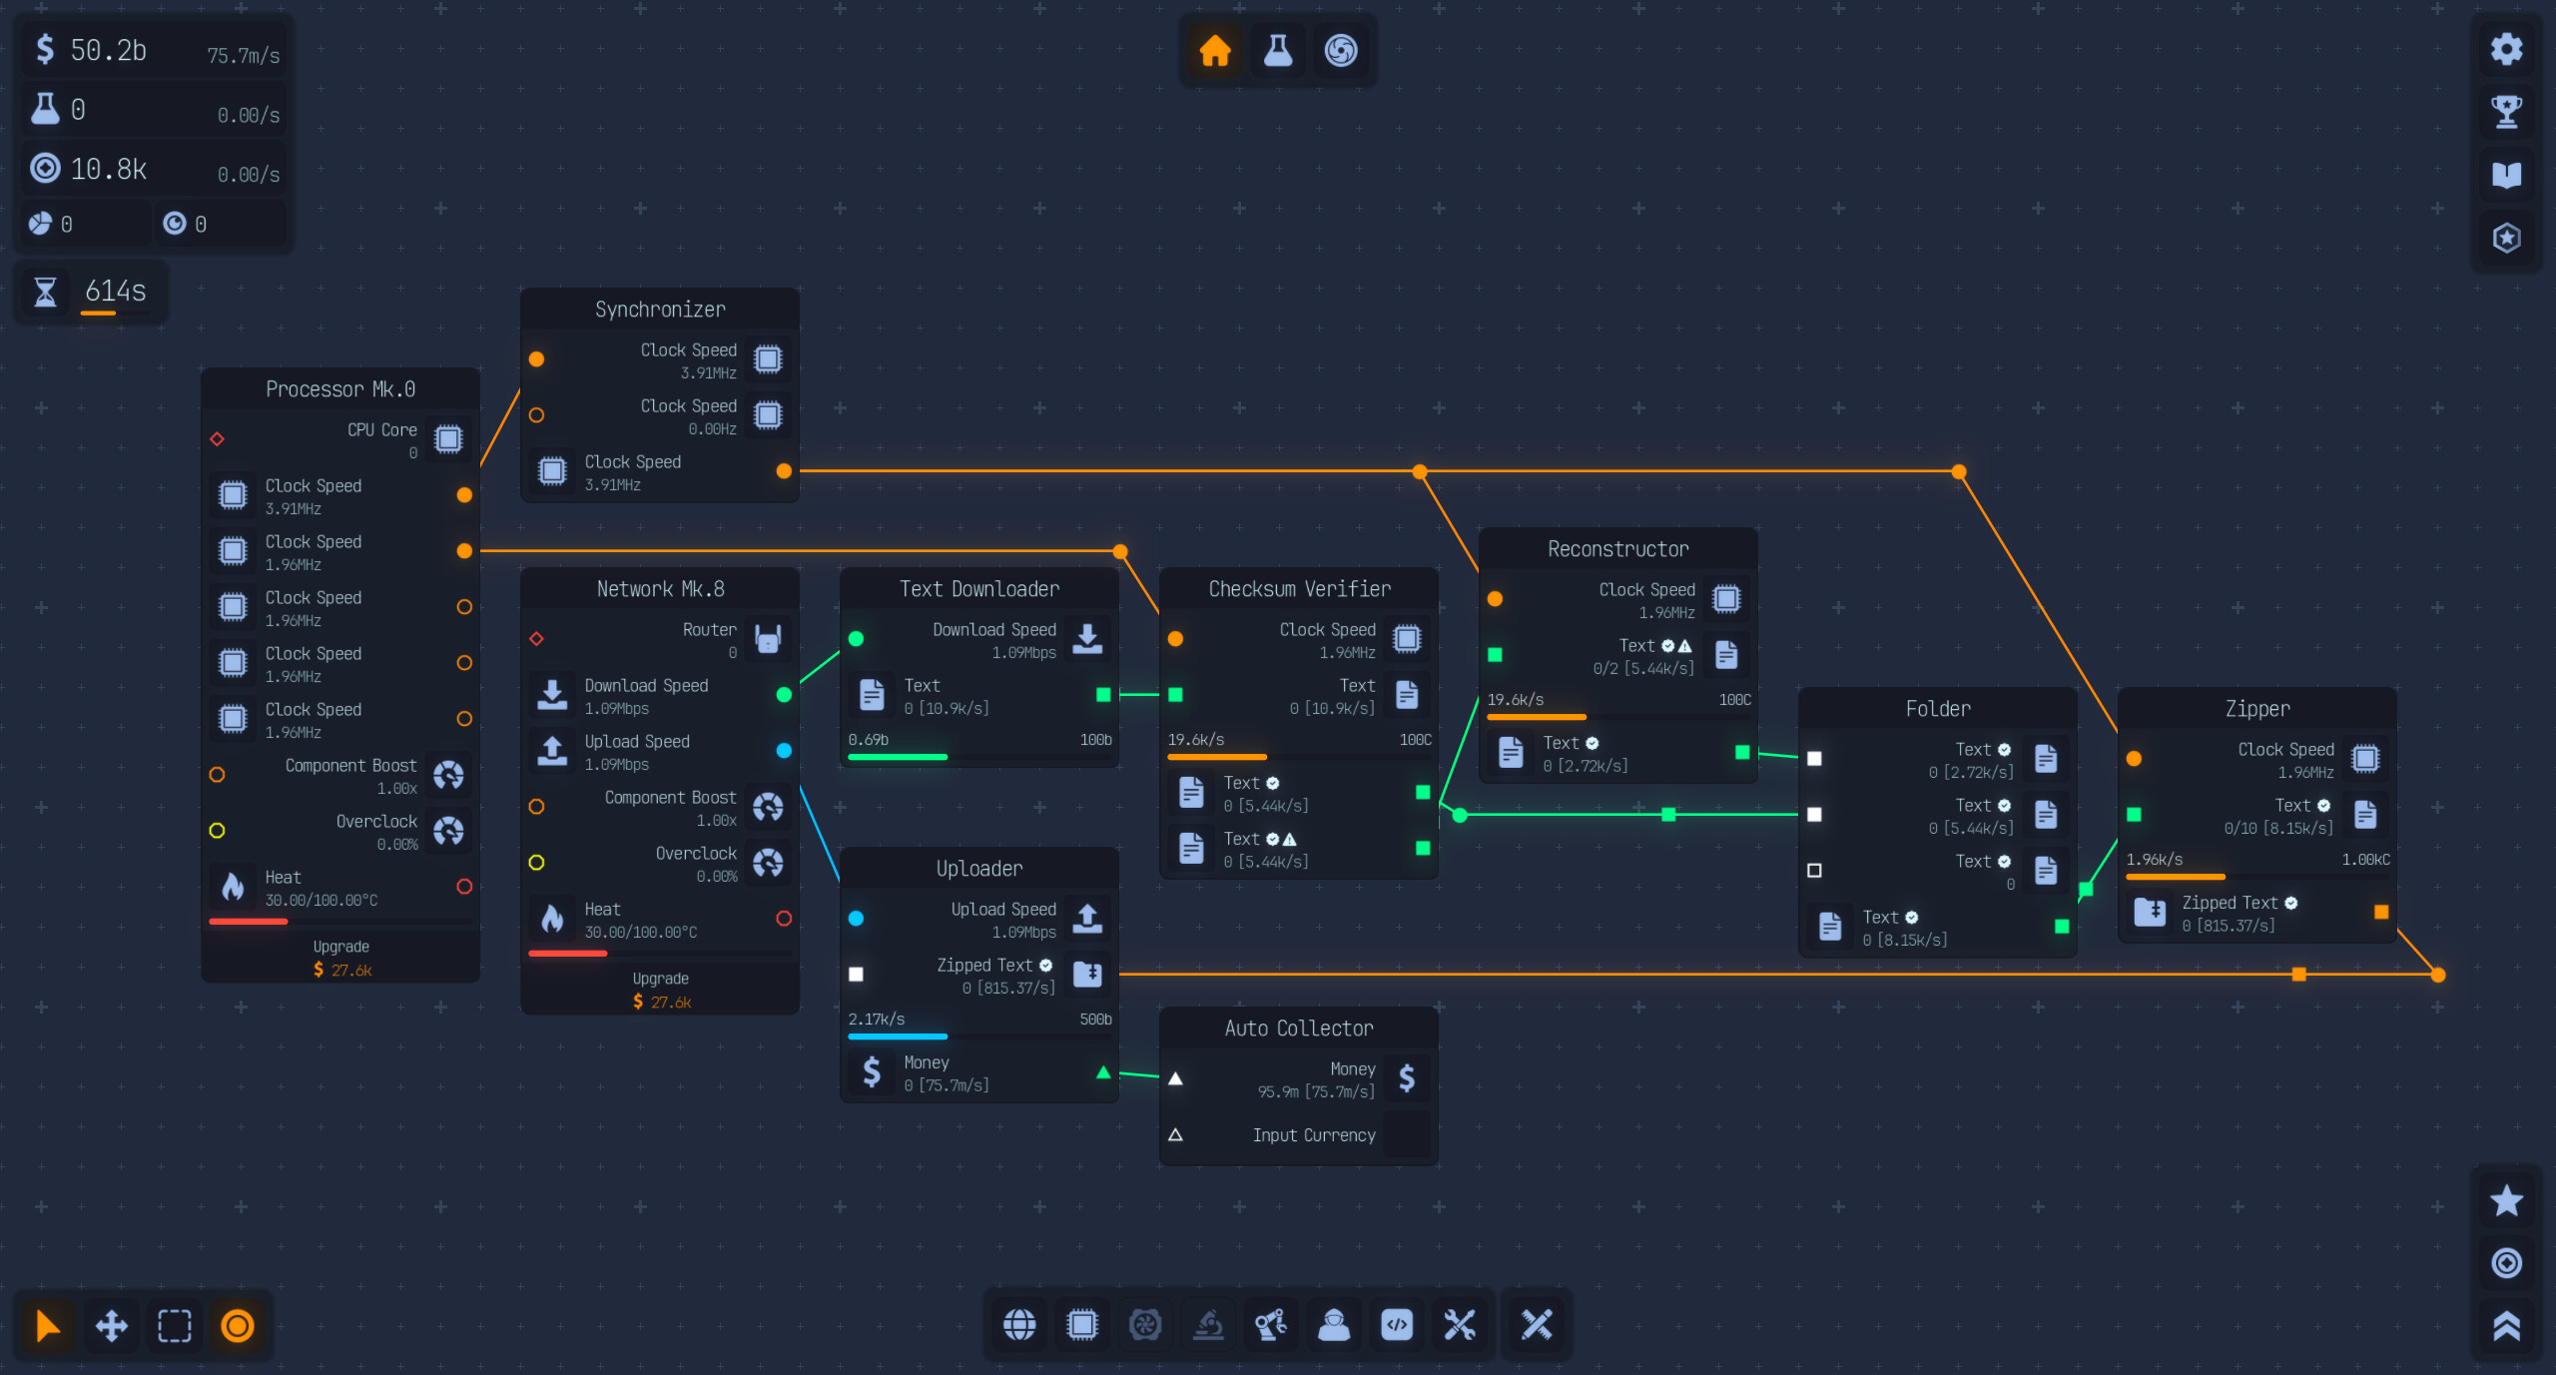Viewport: 2556px width, 1375px height.
Task: Activate the box selection tool
Action: tap(174, 1325)
